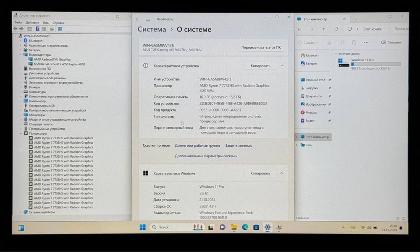The image size is (420, 252).
Task: Collapse the Жесткие диски group in Explorer
Action: pyautogui.click(x=336, y=54)
